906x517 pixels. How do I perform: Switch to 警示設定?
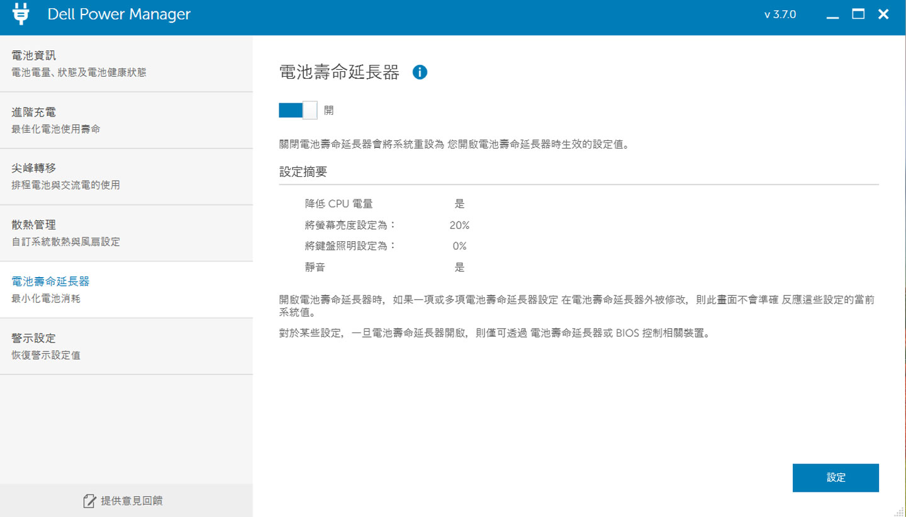click(35, 338)
